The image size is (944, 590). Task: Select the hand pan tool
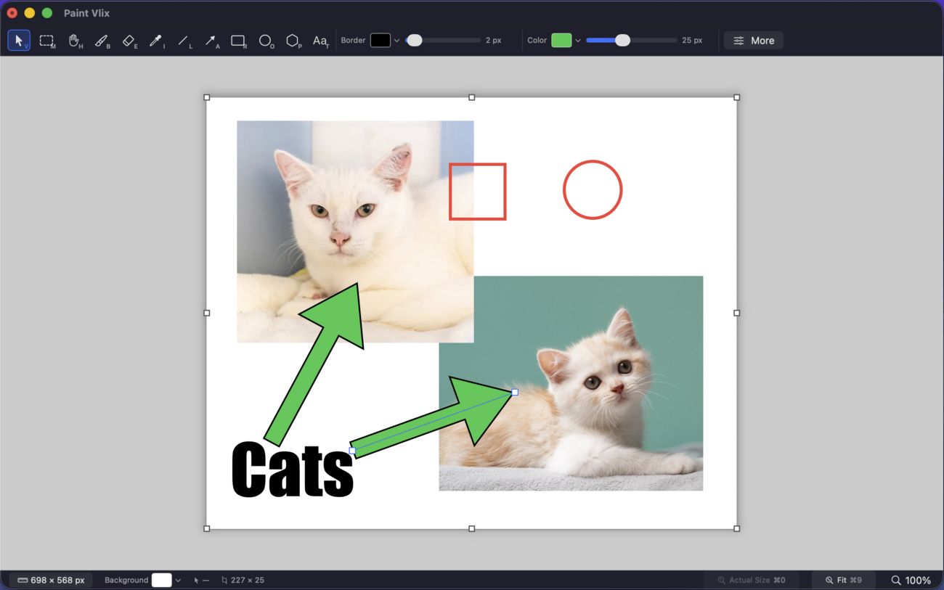[75, 41]
